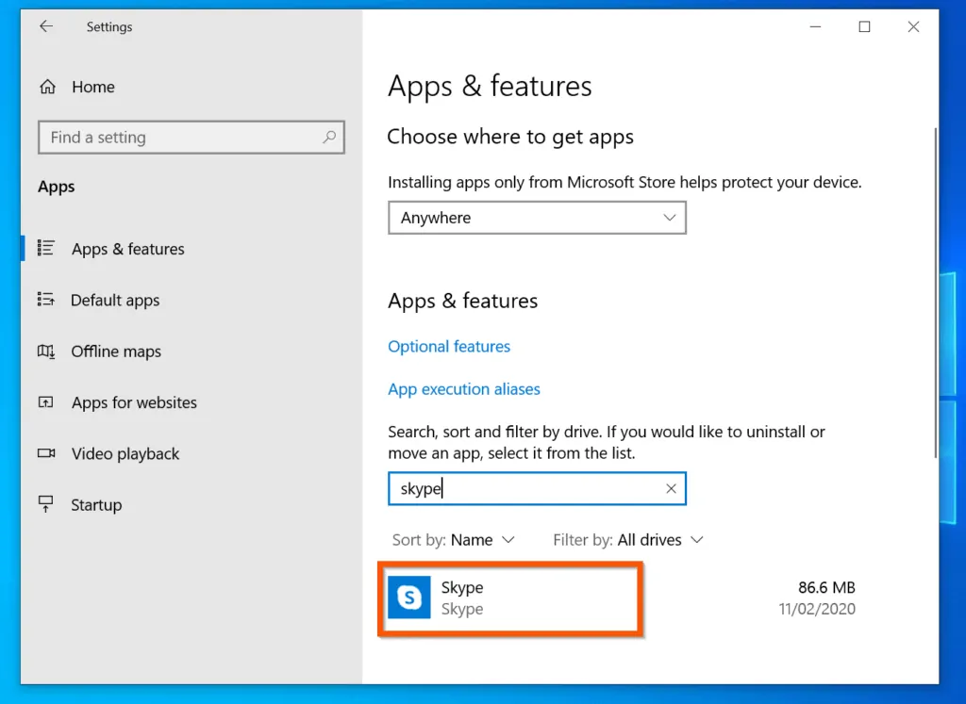Minimize the Settings window

pos(815,26)
